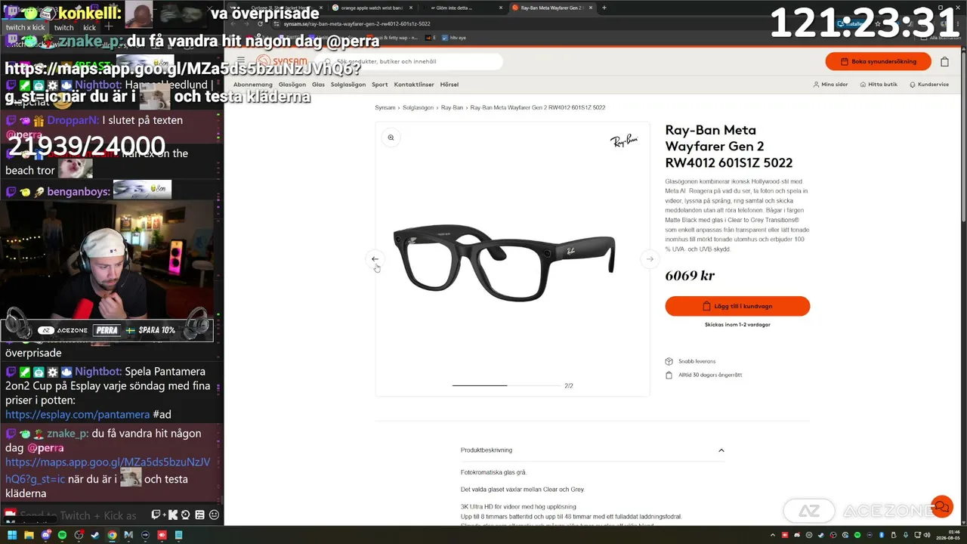The width and height of the screenshot is (967, 544).
Task: Open Mina sidor link
Action: [x=830, y=85]
